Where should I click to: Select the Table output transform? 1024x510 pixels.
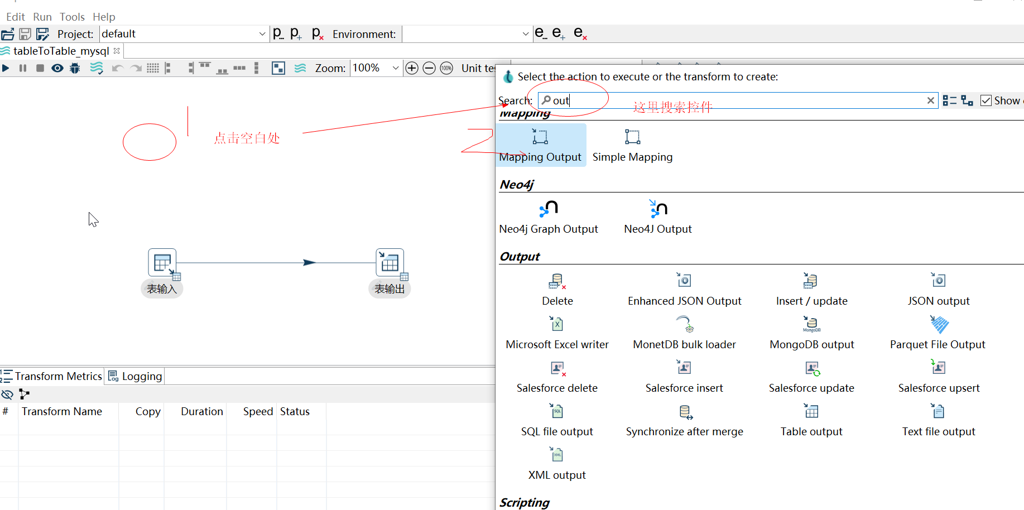click(811, 420)
